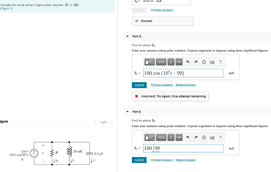Click the 'Part D' heading text
Image resolution: width=271 pixels, height=172 pixels.
tap(137, 36)
